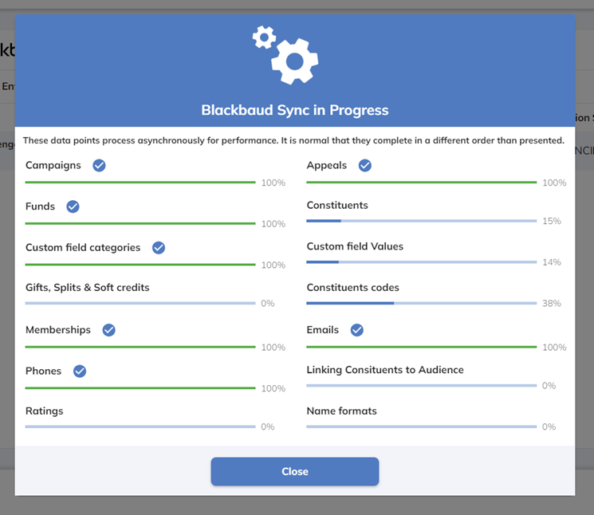
Task: Click the checkmark icon beside Appeals
Action: point(364,166)
